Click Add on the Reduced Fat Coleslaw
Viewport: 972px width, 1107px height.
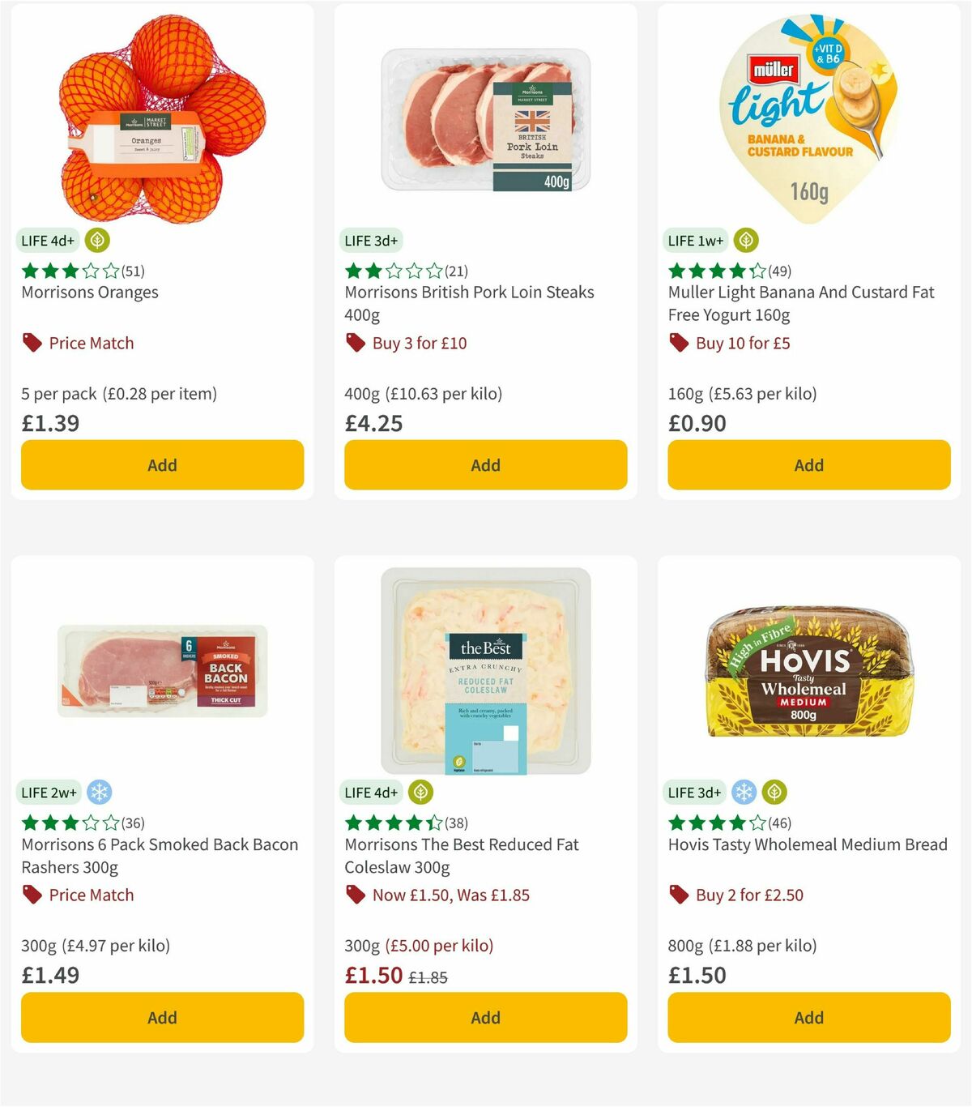484,1017
